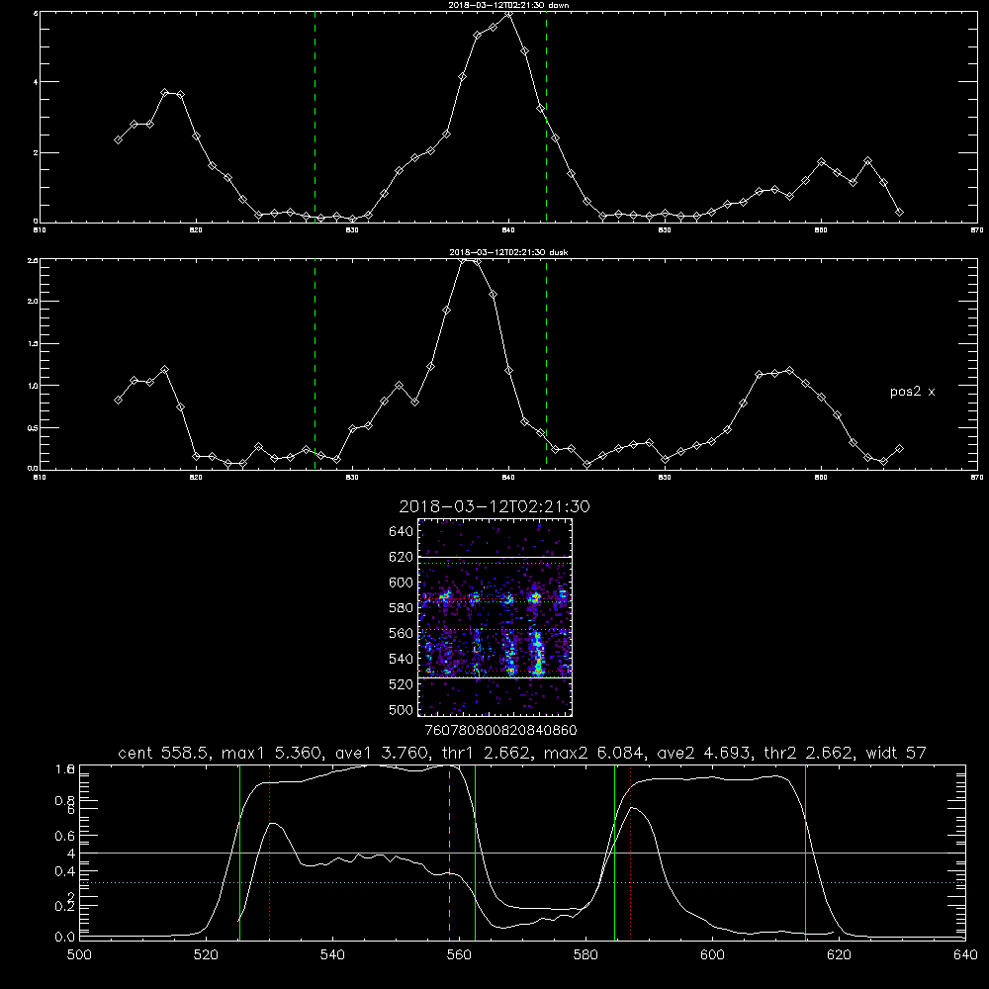Click the red dotted line near 587 in bottom plot
989x989 pixels.
click(x=630, y=852)
